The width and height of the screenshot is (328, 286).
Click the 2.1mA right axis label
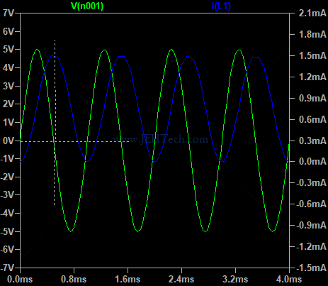[x=312, y=13]
